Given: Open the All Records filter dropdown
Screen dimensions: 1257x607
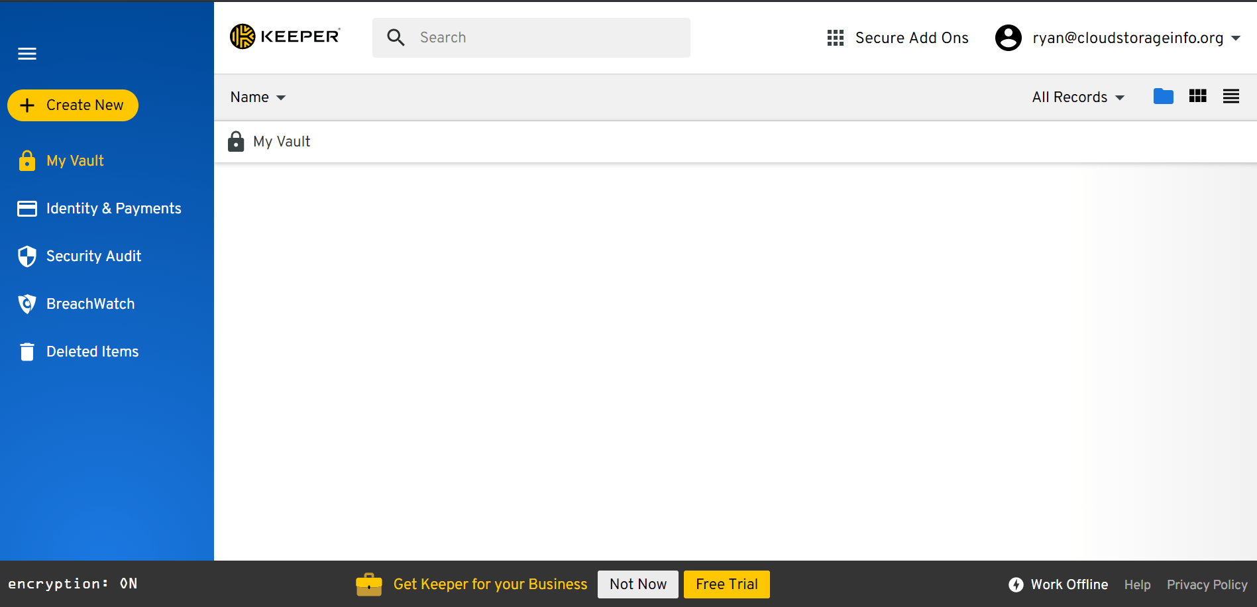Looking at the screenshot, I should [x=1078, y=97].
